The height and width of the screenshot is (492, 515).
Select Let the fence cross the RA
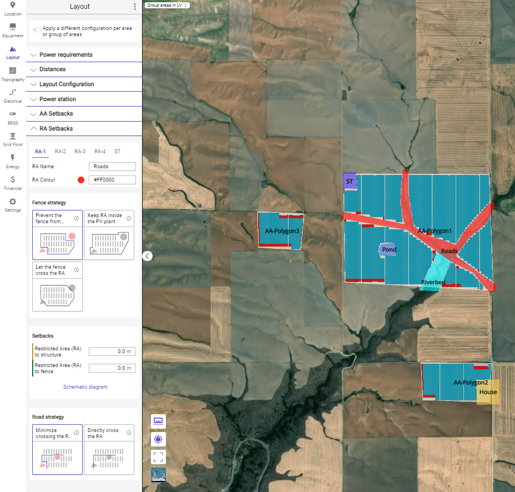point(58,287)
